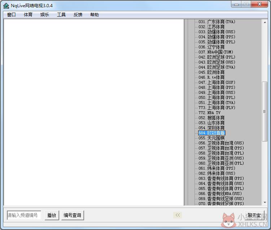Select channel 050.上海体育(PPL)

click(x=217, y=97)
